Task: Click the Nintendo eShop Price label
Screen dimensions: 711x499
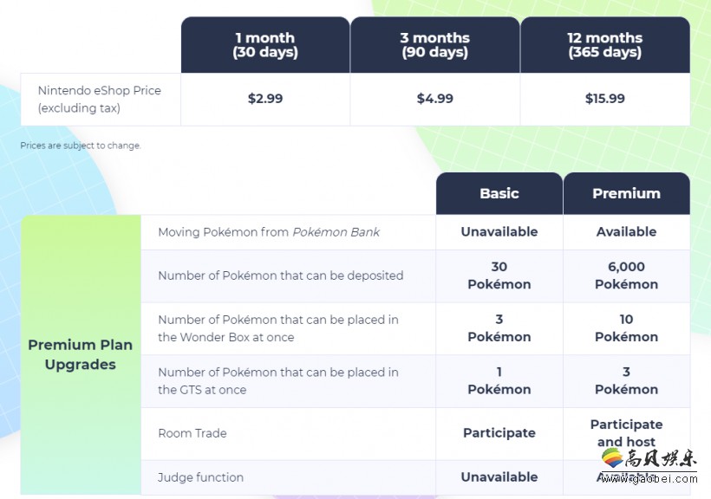Action: [100, 100]
